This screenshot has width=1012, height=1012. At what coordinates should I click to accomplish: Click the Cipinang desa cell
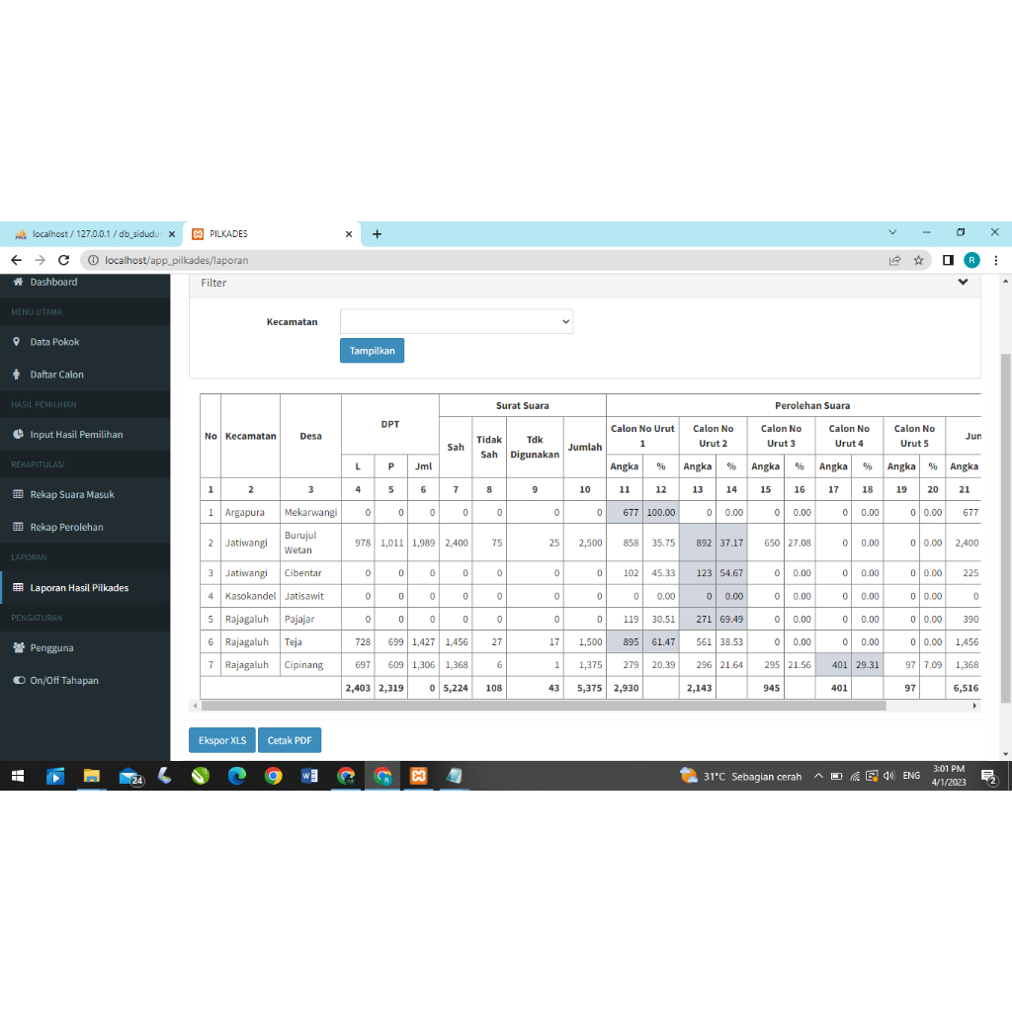pos(310,665)
